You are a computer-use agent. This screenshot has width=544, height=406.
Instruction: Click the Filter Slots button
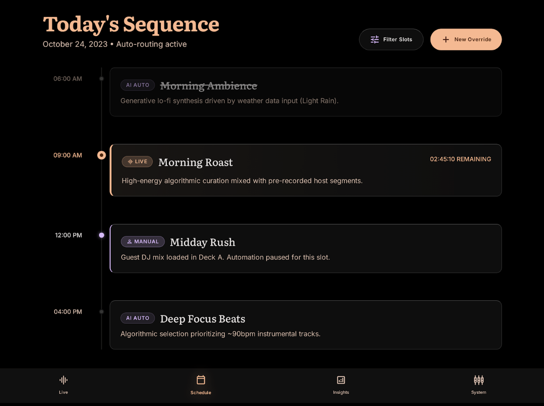pyautogui.click(x=391, y=40)
